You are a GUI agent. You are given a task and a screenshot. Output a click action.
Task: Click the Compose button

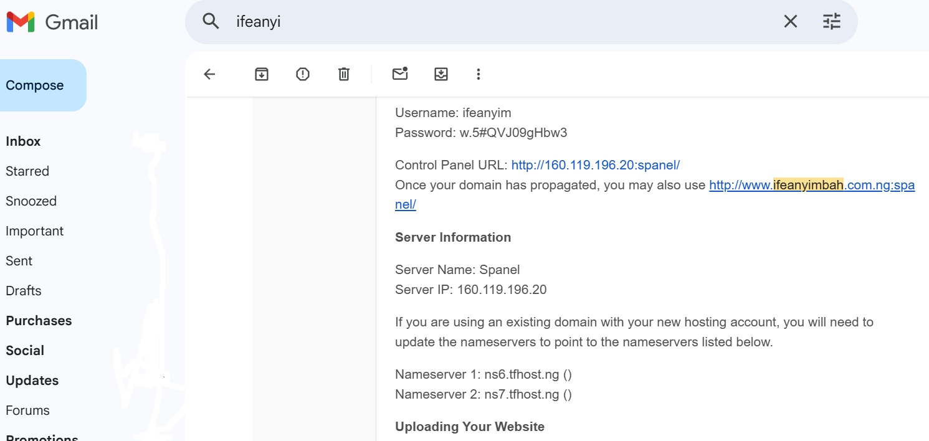tap(36, 85)
